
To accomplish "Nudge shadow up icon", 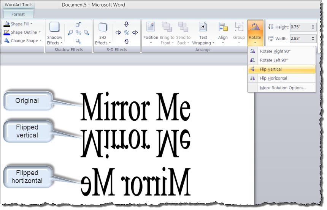I will pos(78,24).
